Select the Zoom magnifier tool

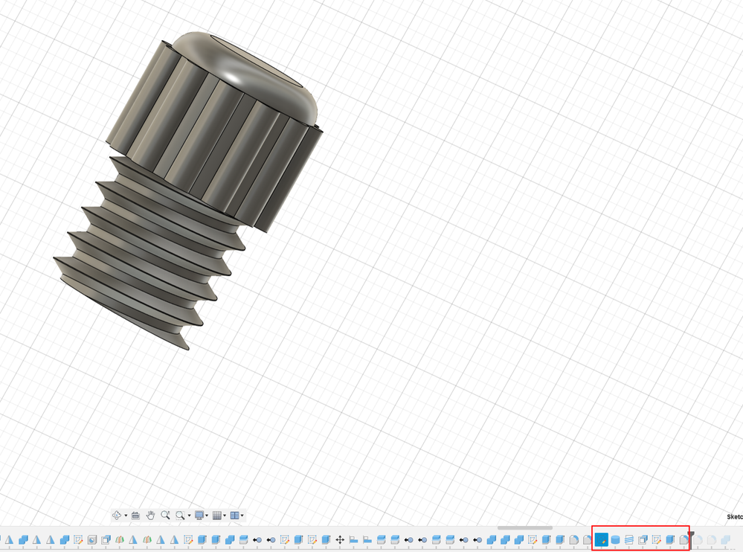[x=165, y=515]
